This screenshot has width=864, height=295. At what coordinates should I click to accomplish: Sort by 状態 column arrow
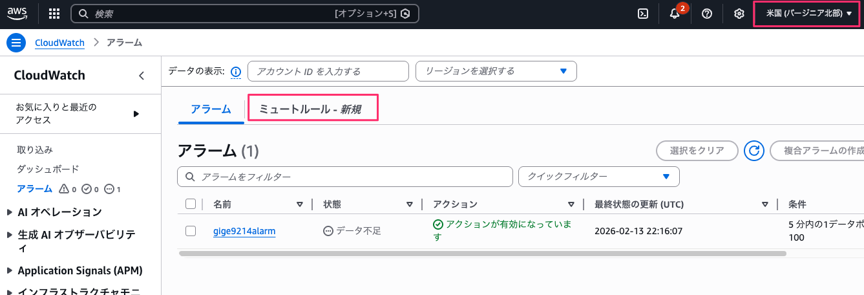[409, 204]
